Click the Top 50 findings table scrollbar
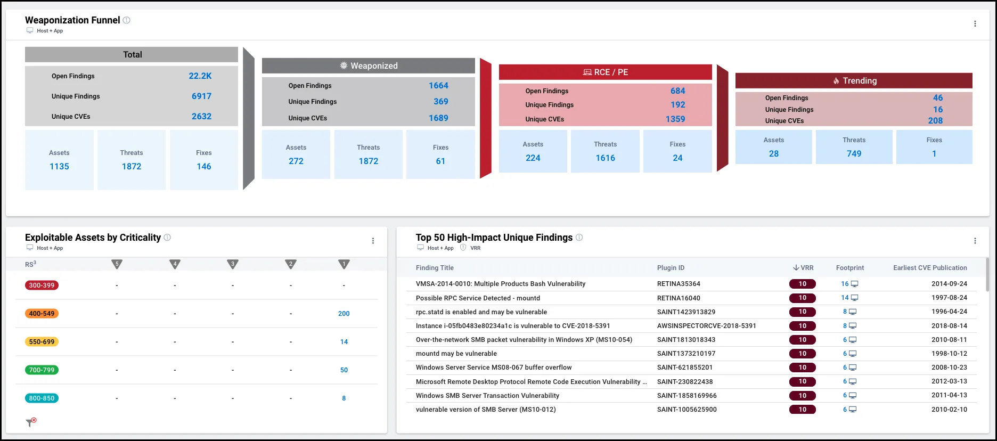 (x=987, y=275)
